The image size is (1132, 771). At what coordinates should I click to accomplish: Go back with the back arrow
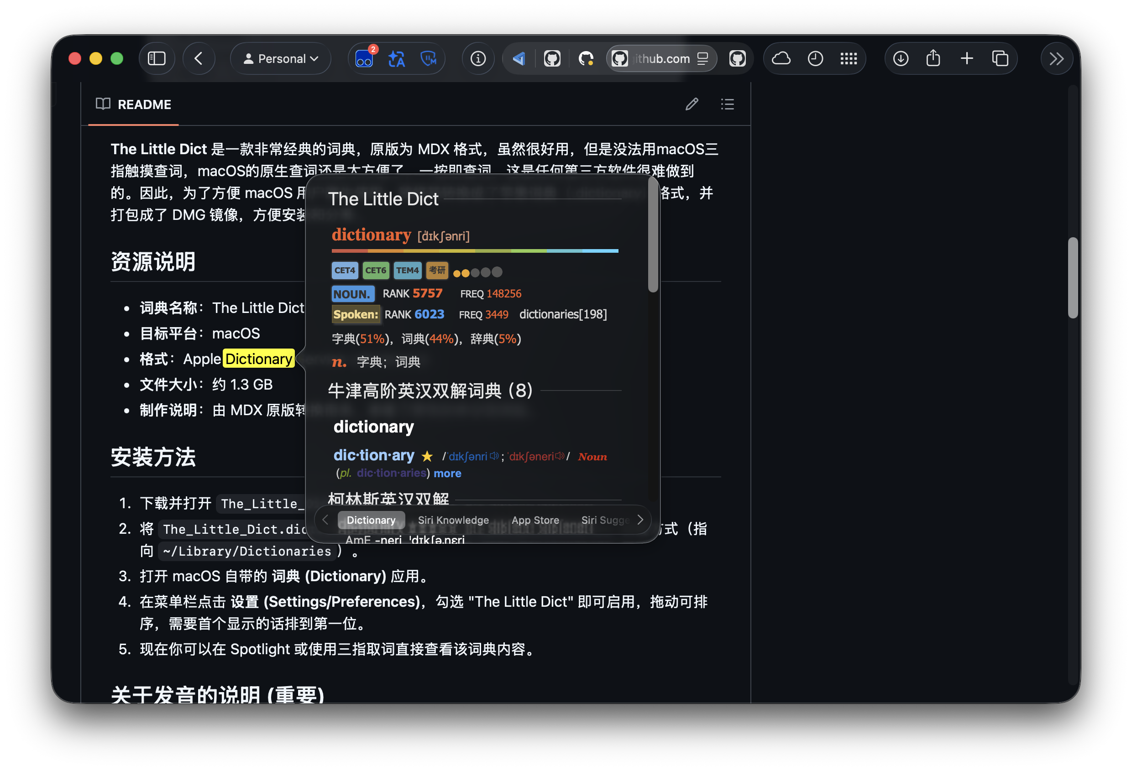point(199,58)
